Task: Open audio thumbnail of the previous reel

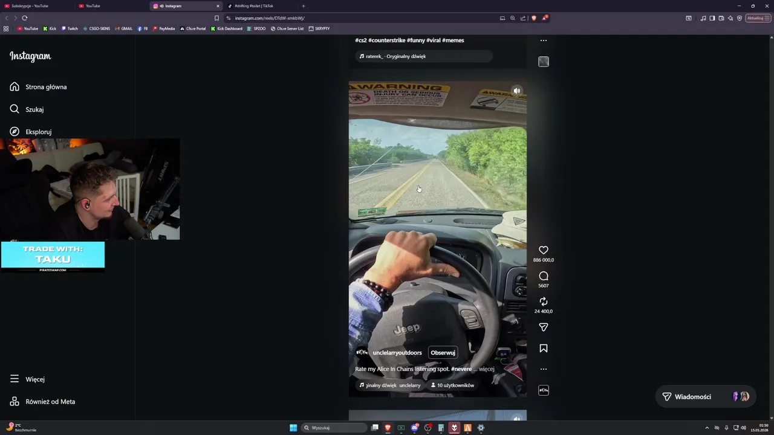Action: point(543,62)
